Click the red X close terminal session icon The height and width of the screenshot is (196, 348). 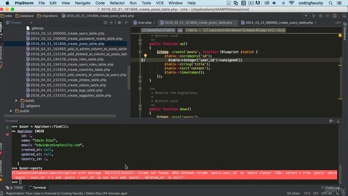pyautogui.click(x=7, y=134)
